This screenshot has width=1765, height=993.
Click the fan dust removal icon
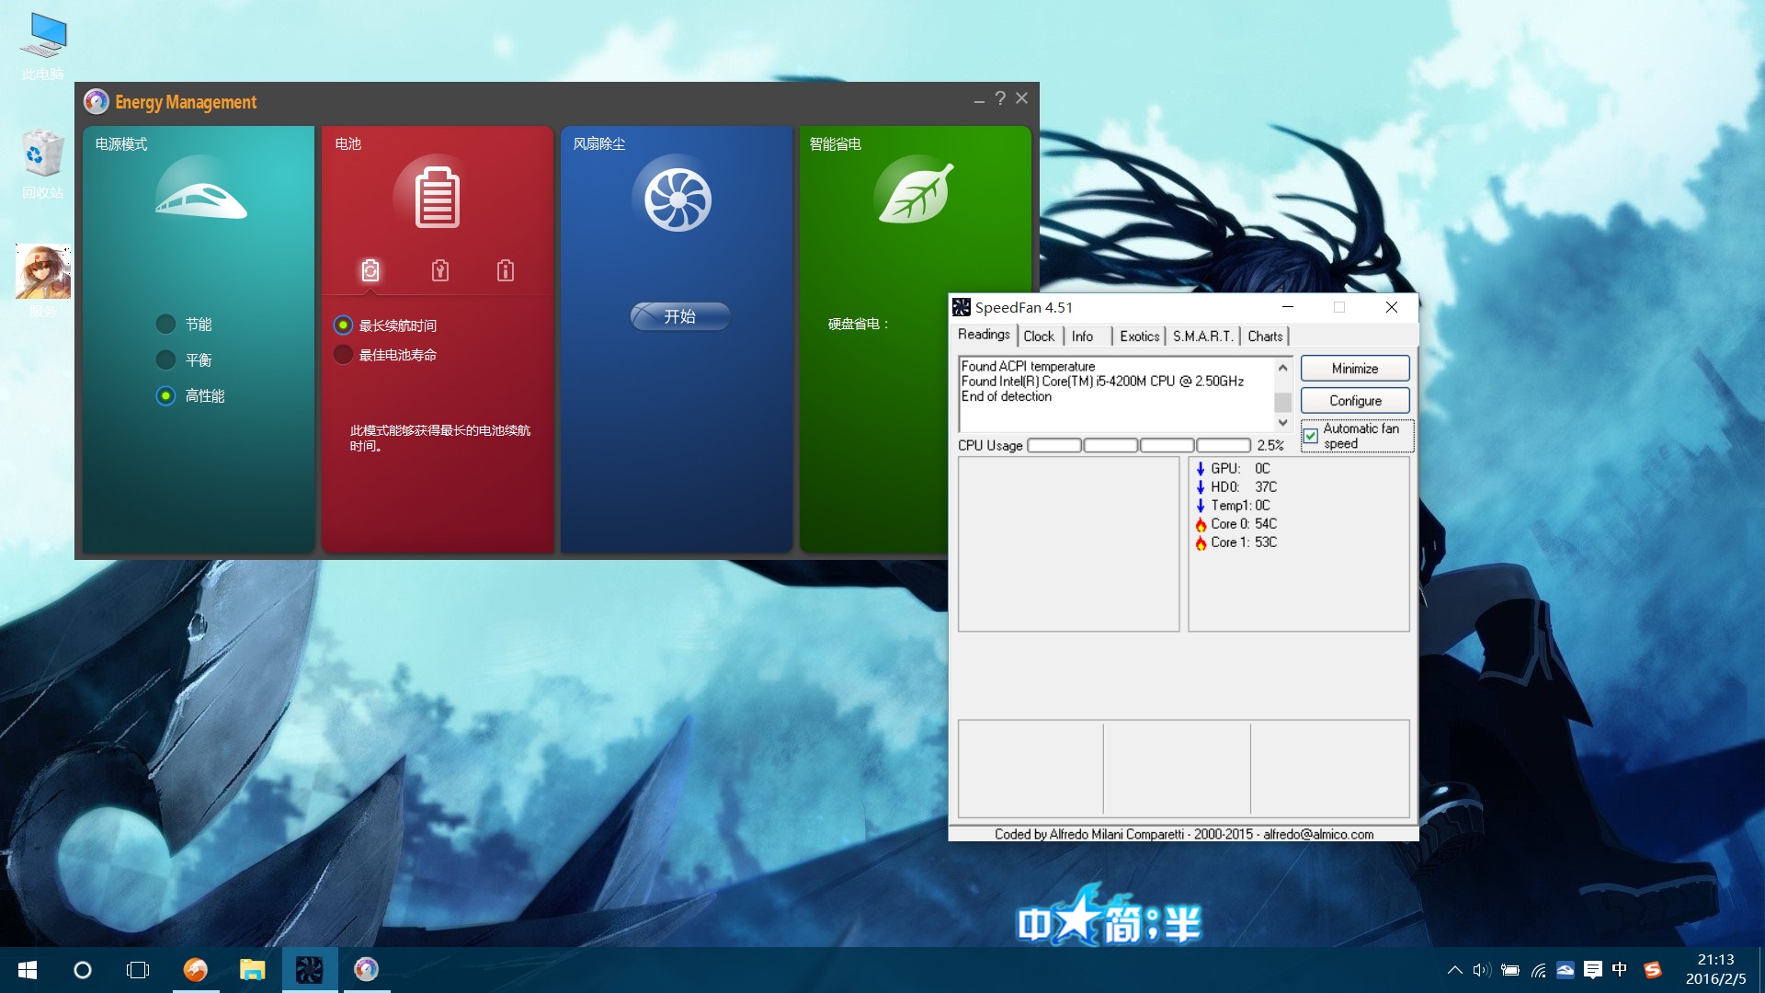(678, 199)
